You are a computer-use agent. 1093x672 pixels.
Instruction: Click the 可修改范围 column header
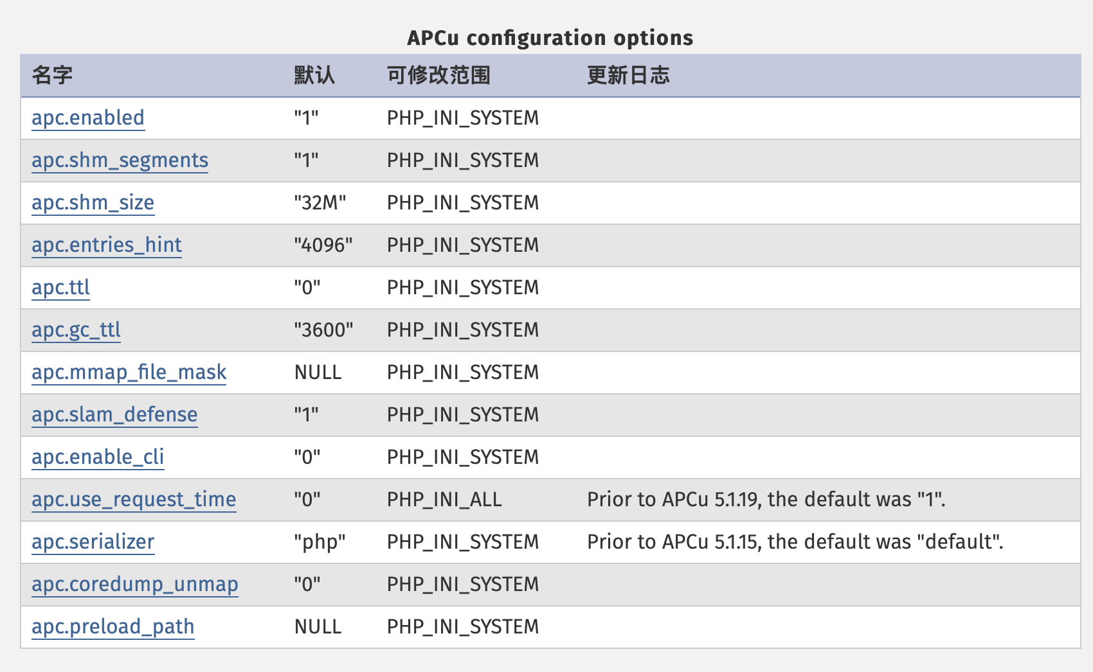(x=438, y=75)
